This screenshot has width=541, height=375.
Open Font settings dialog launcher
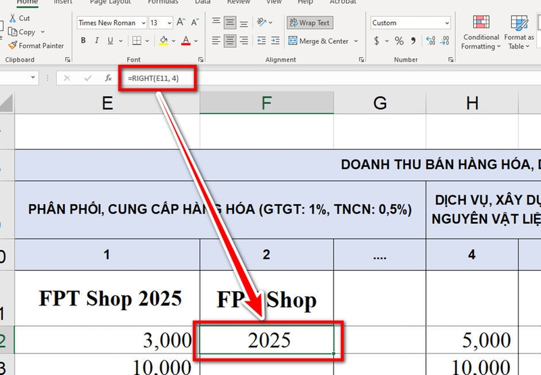point(201,59)
